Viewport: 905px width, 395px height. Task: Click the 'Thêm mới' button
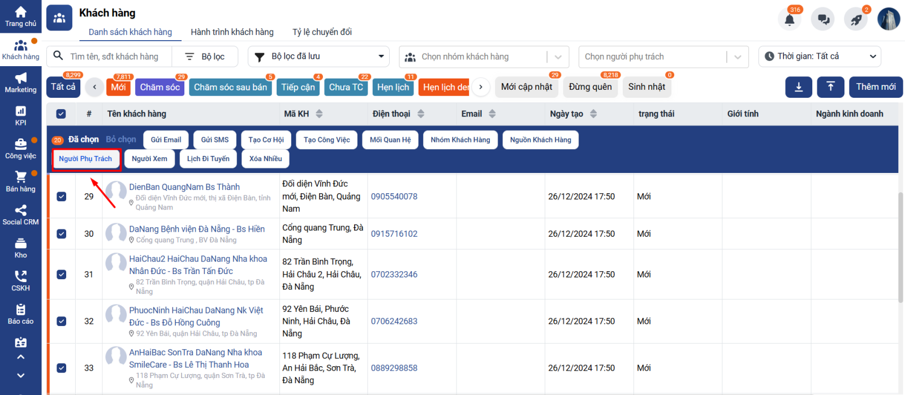point(875,87)
